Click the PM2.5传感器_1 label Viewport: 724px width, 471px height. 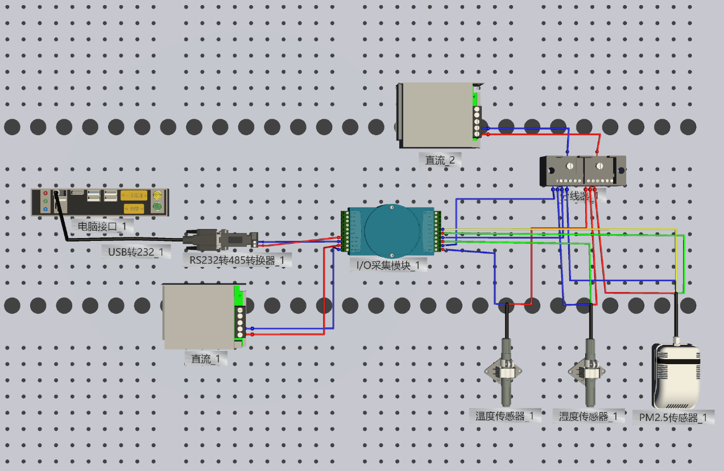coord(673,418)
